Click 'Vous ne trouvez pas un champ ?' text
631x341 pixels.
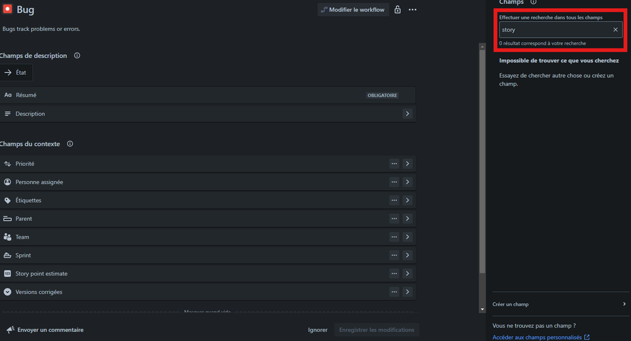pos(534,326)
